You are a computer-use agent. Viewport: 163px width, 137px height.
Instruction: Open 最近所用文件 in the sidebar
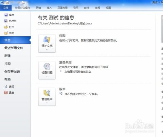14,48
